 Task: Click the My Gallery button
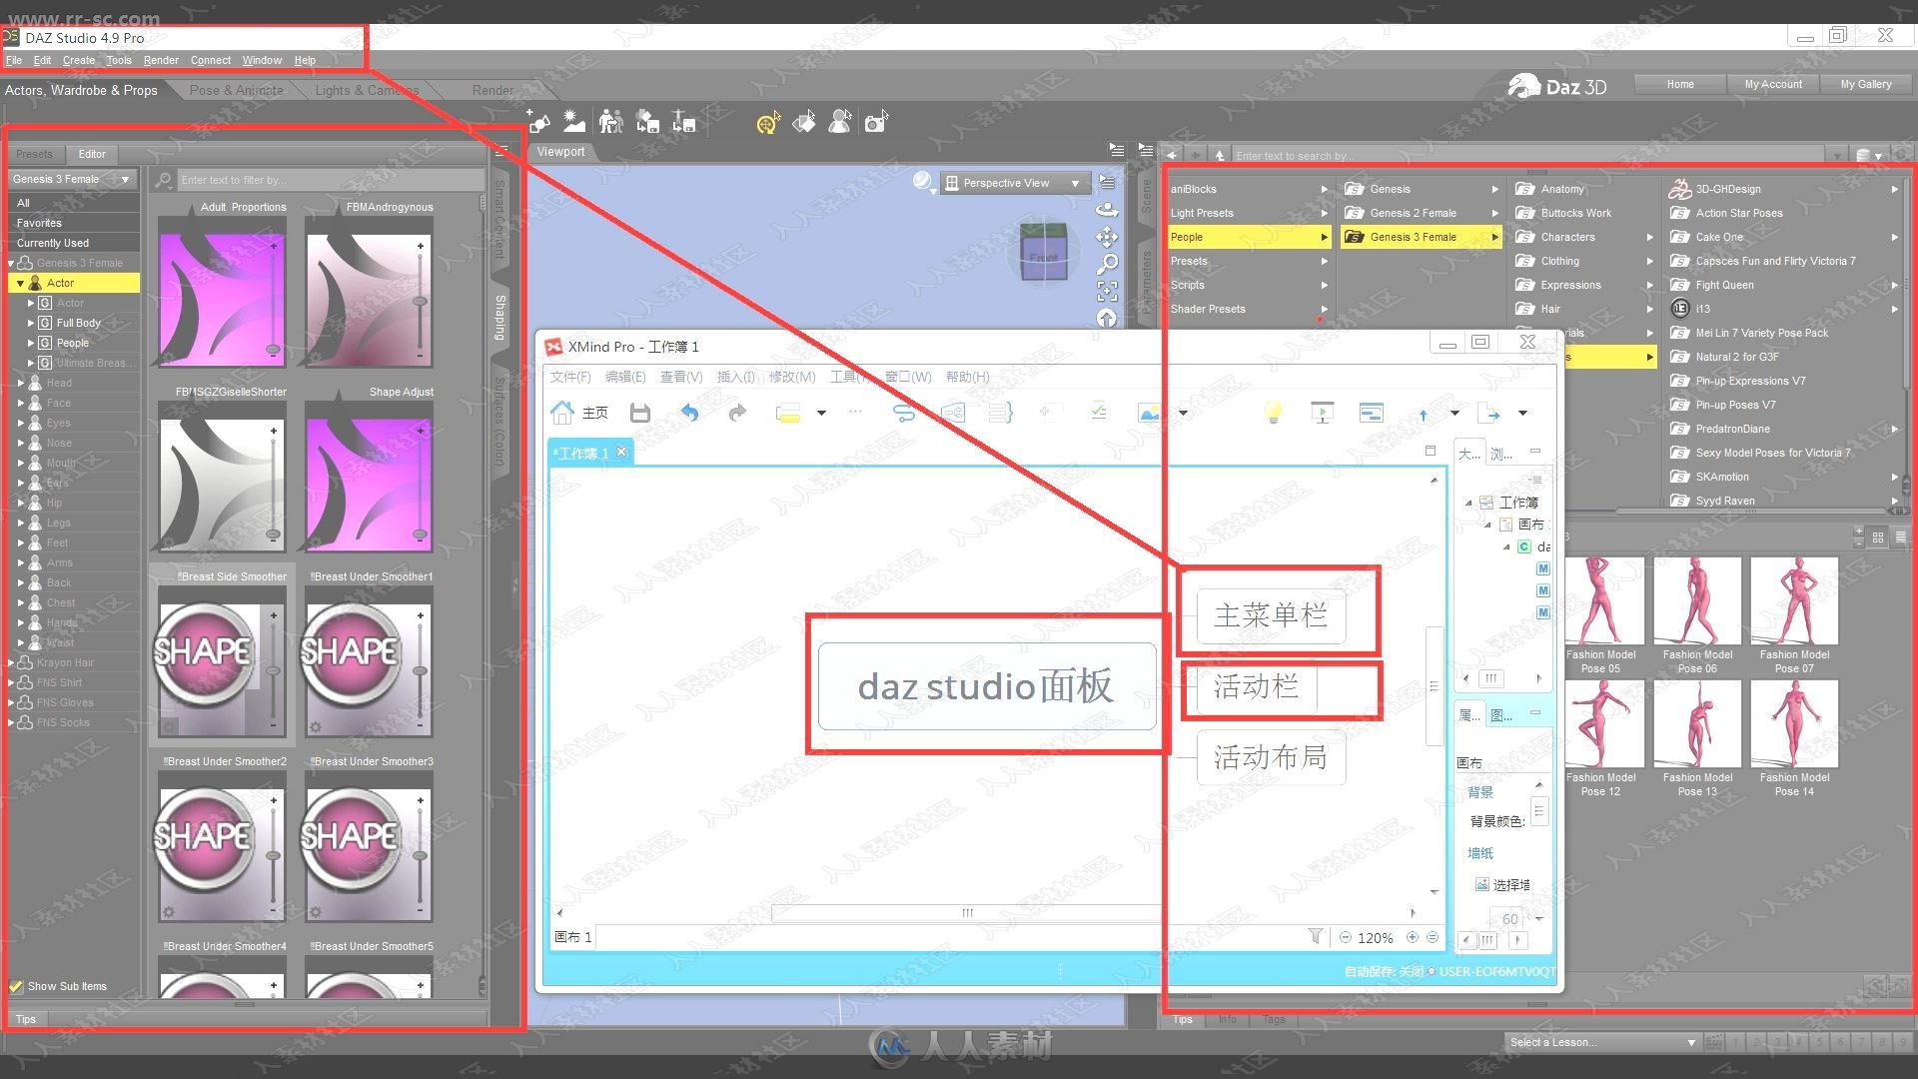tap(1866, 84)
